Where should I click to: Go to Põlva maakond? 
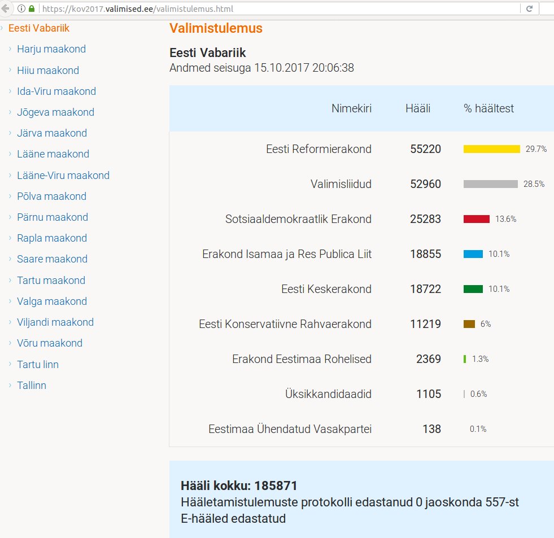(51, 196)
